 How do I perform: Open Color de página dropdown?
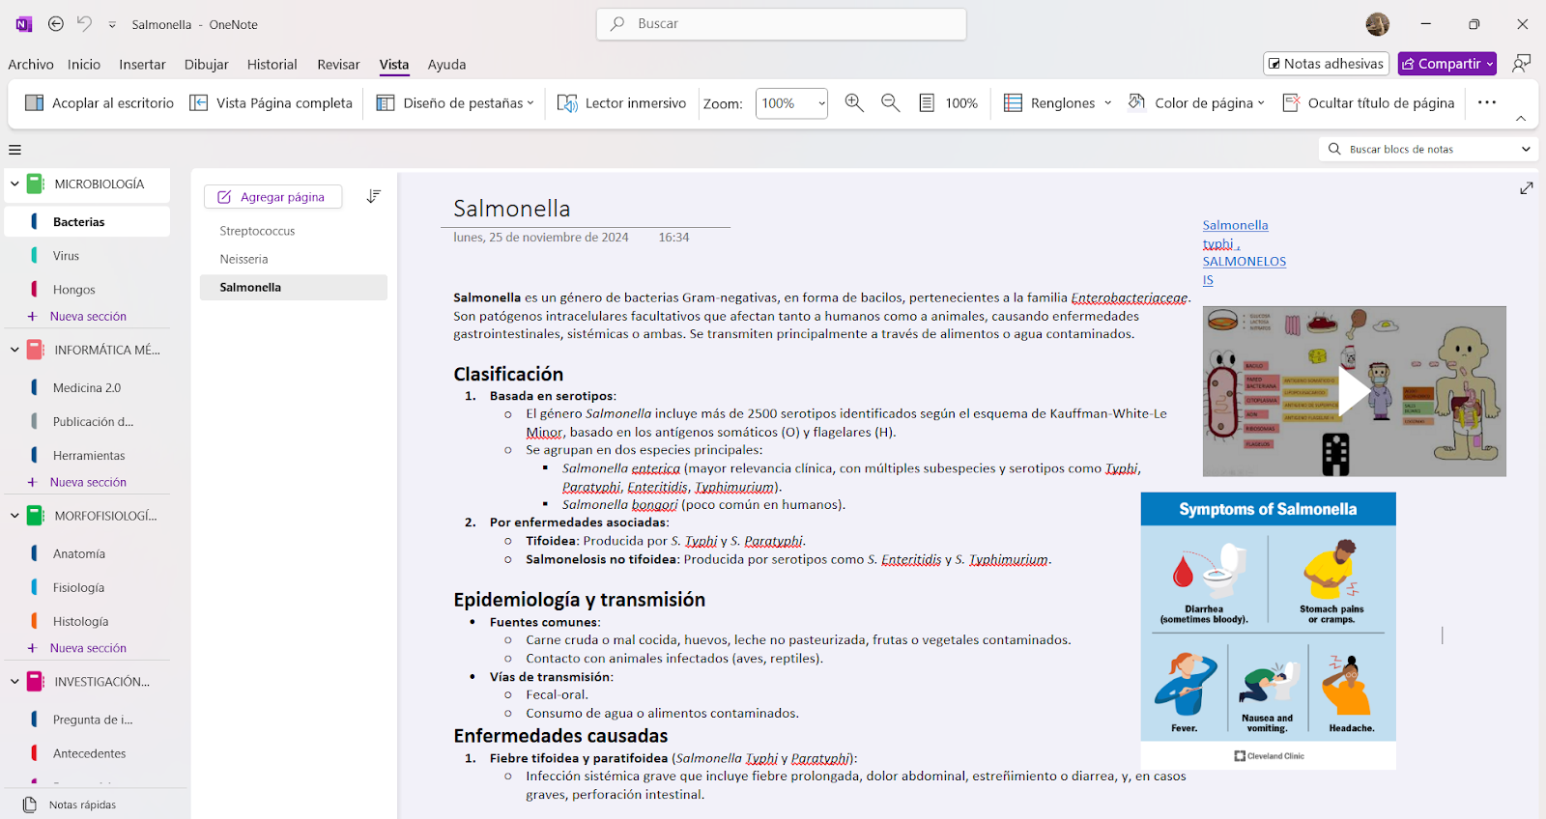pos(1196,102)
